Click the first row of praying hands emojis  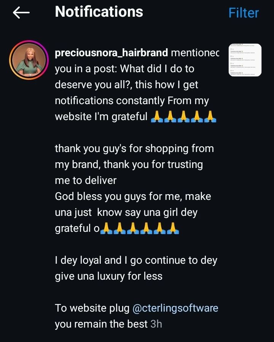pos(183,117)
